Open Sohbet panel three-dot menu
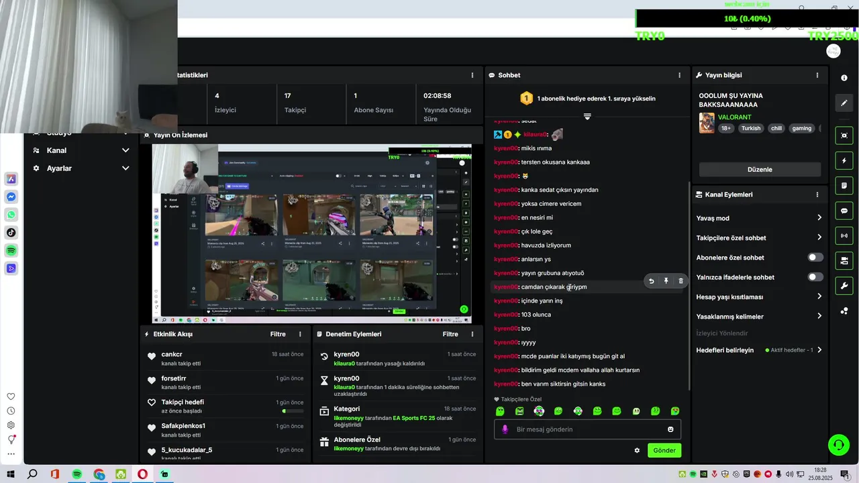Viewport: 859px width, 483px height. click(680, 75)
